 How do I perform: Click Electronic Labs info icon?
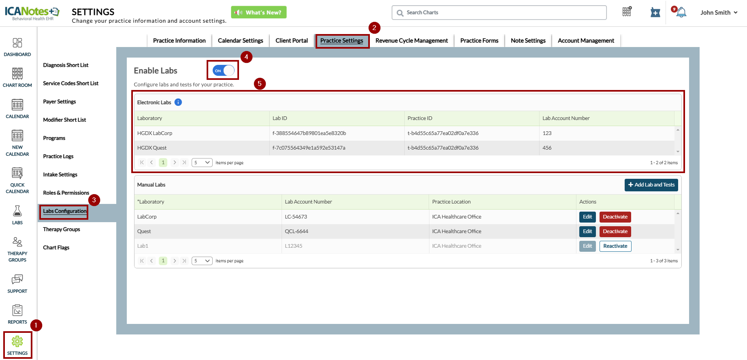pos(178,102)
